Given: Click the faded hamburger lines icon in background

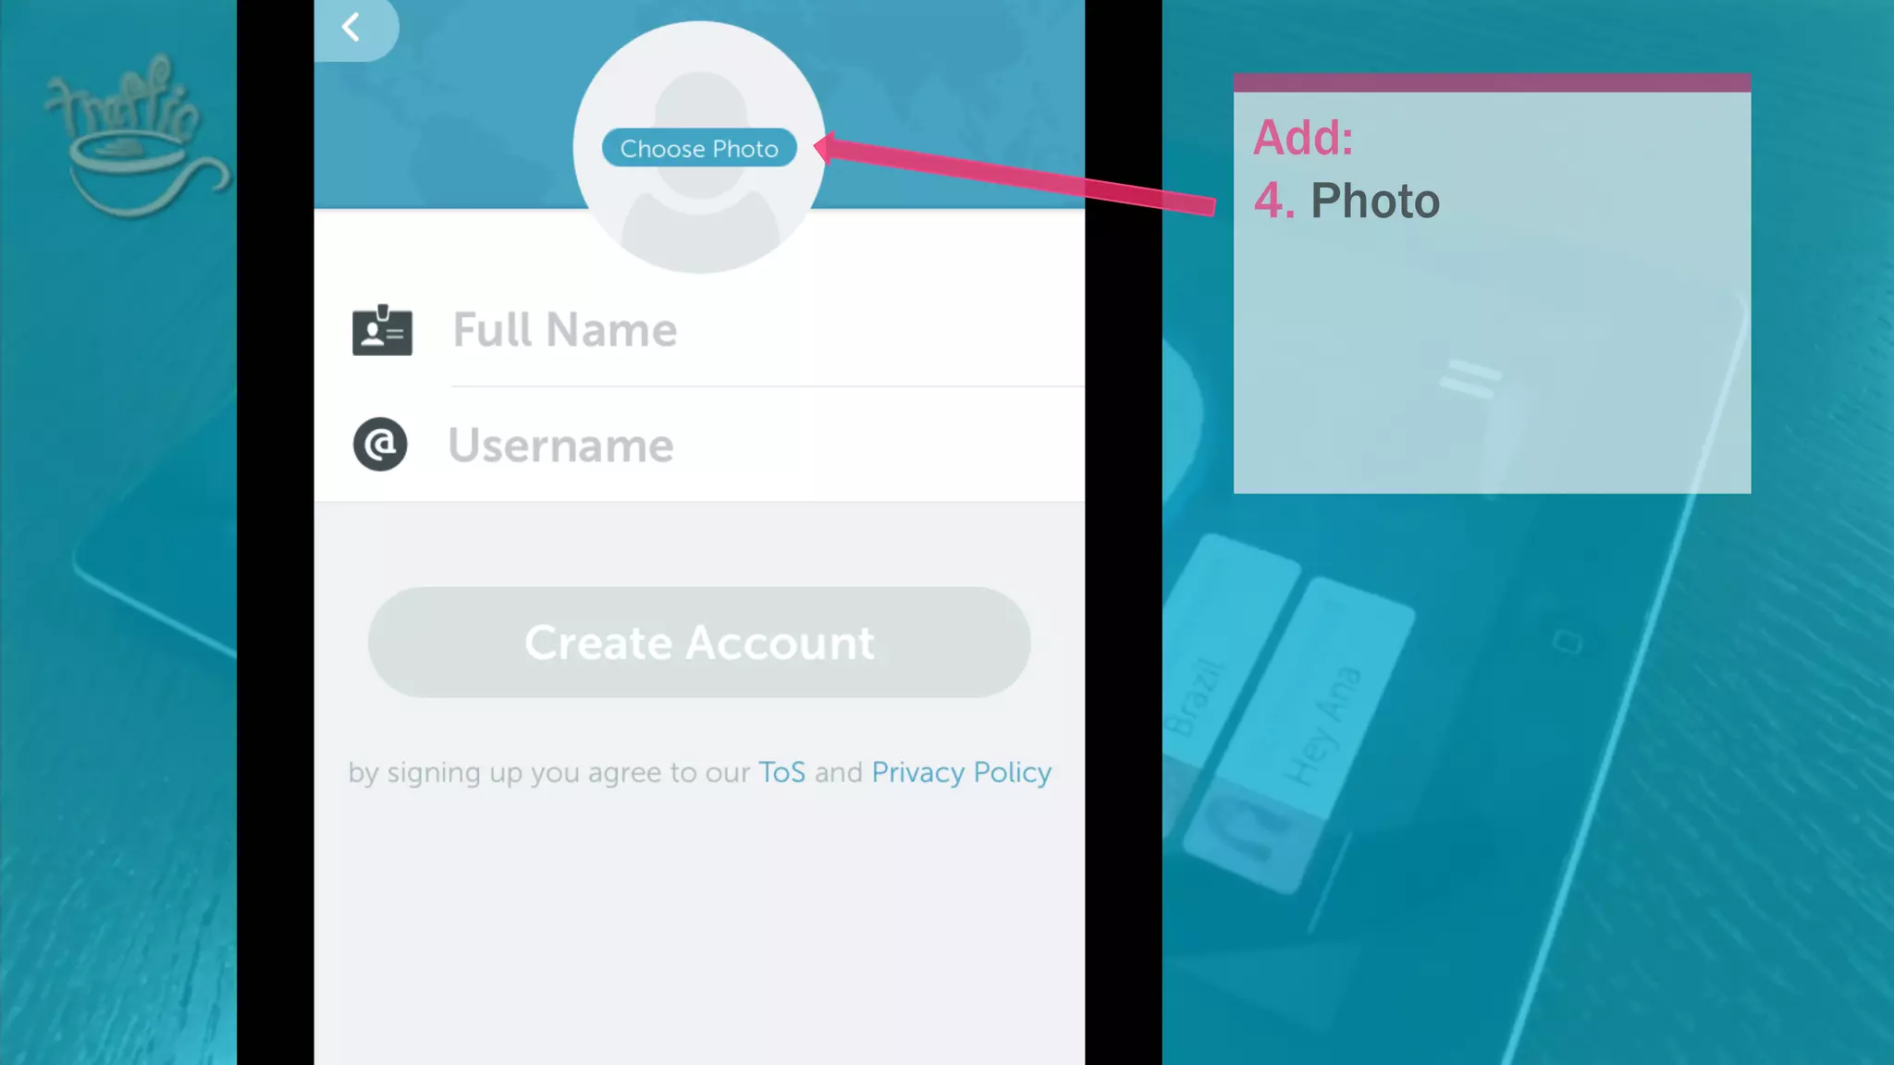Looking at the screenshot, I should (x=1469, y=378).
